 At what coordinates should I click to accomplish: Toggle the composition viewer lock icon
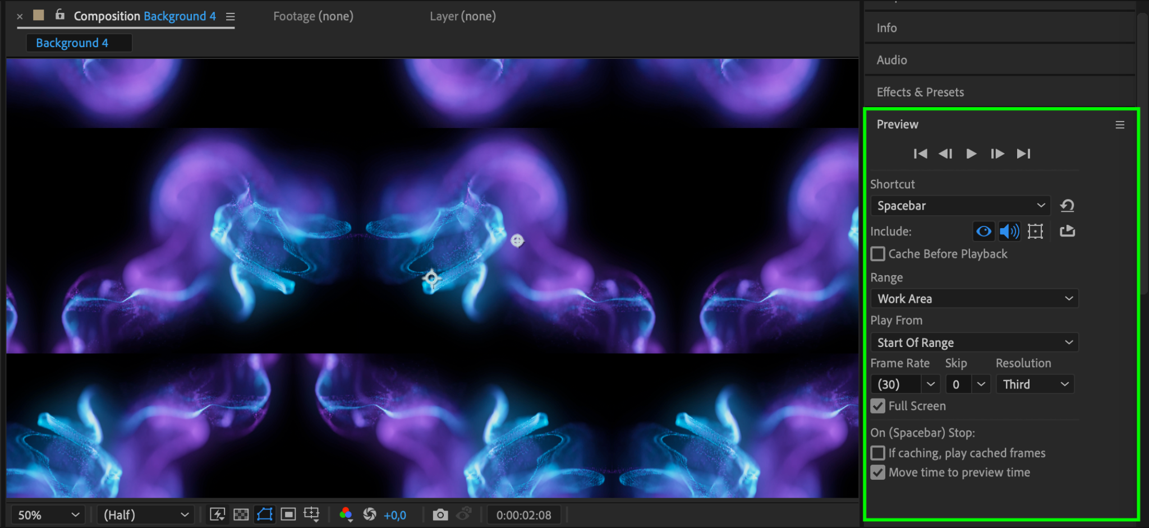(60, 15)
